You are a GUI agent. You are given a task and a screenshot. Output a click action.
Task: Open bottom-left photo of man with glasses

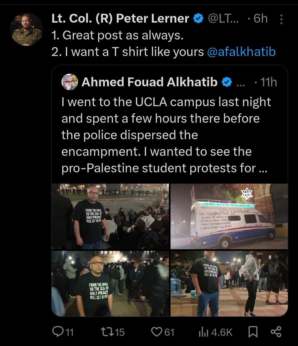[x=110, y=283]
